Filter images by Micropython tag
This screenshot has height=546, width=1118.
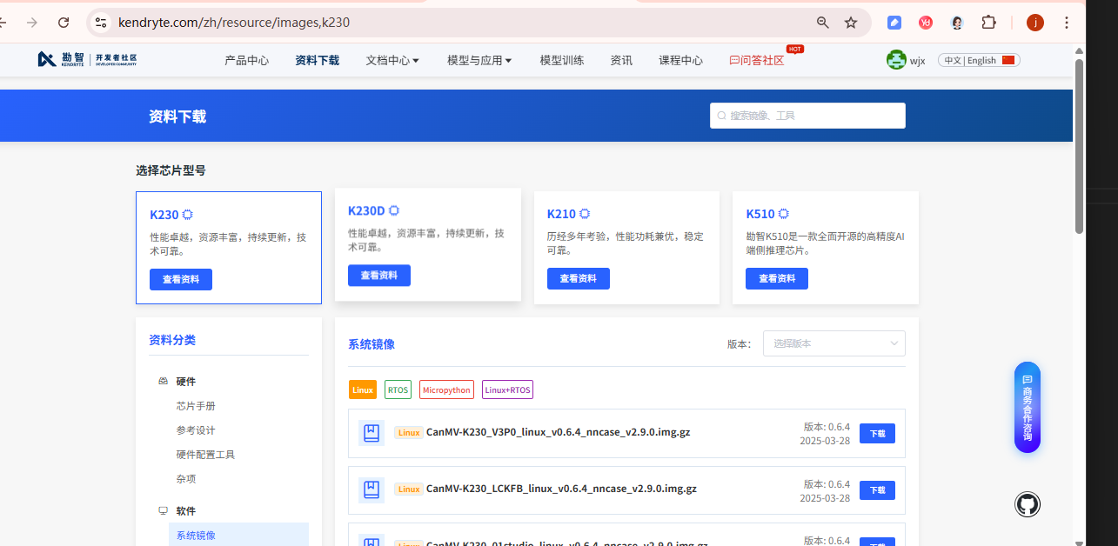[x=446, y=390]
